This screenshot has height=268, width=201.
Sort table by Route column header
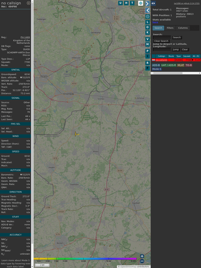click(172, 56)
